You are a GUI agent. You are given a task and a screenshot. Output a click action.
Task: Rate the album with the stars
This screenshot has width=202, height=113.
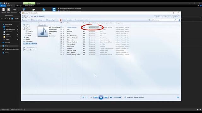point(52,36)
